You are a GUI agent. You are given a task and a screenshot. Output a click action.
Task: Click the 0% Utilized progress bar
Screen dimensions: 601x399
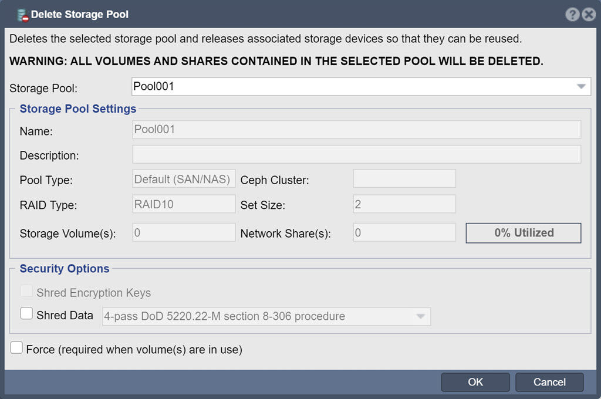coord(524,233)
